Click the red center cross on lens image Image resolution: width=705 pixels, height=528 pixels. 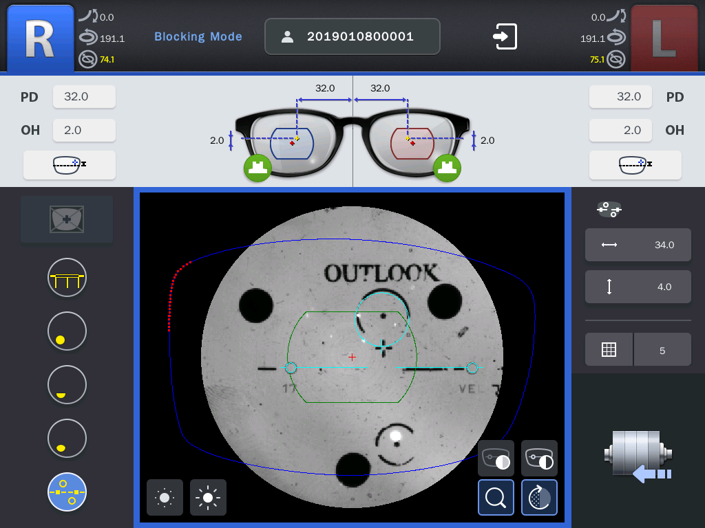pyautogui.click(x=352, y=357)
